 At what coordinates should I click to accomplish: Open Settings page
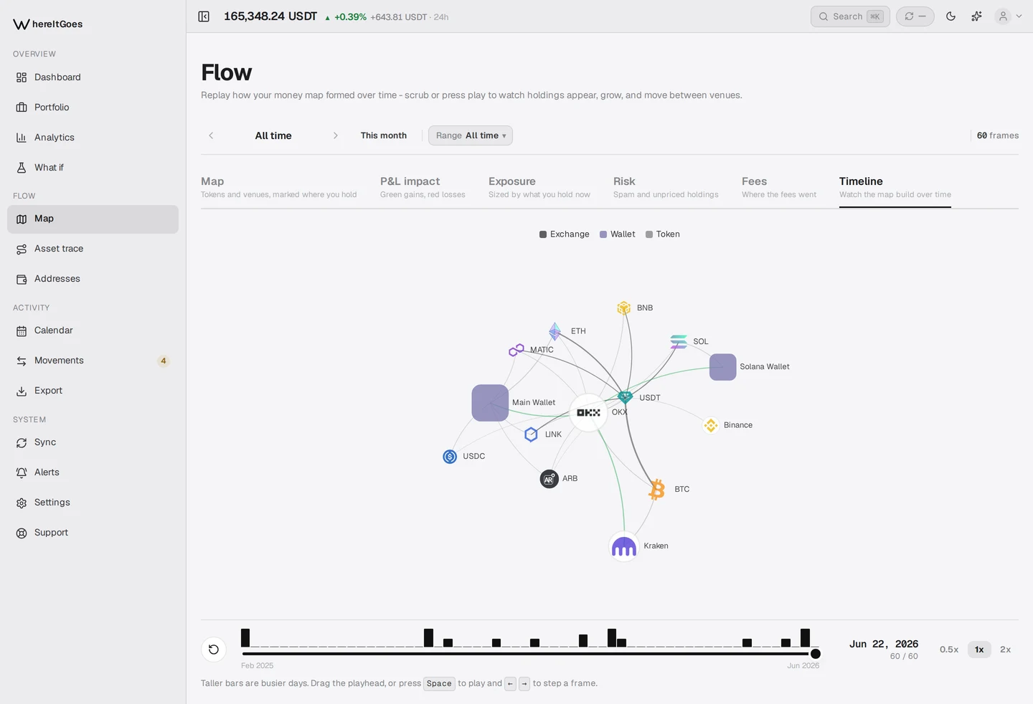93,503
